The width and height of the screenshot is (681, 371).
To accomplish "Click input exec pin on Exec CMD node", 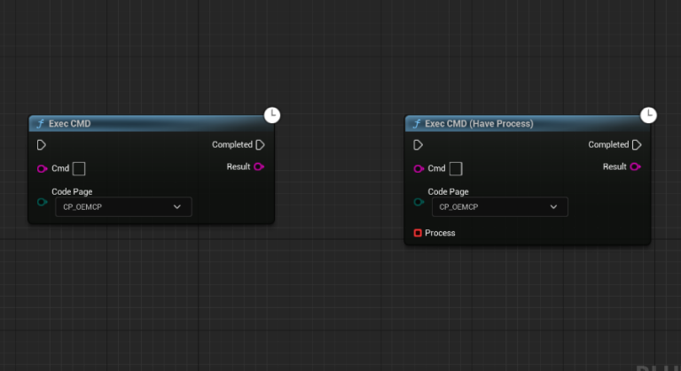I will coord(42,145).
